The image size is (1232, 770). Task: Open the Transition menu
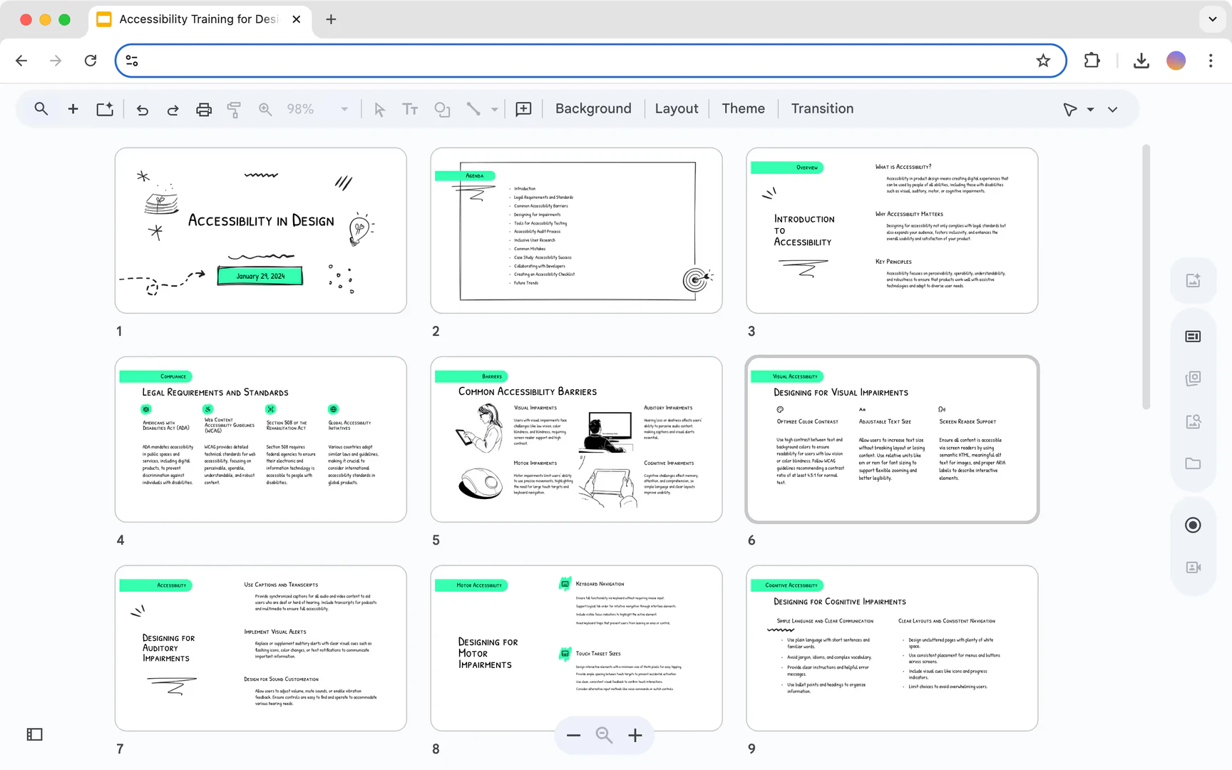[822, 108]
